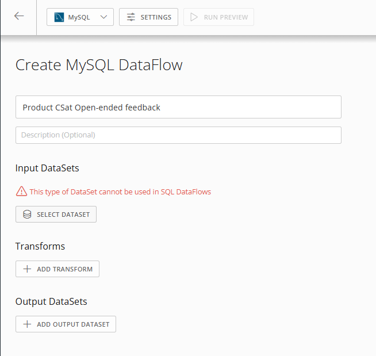Click the Transforms heading
Screen dimensions: 376x356
pyautogui.click(x=40, y=246)
